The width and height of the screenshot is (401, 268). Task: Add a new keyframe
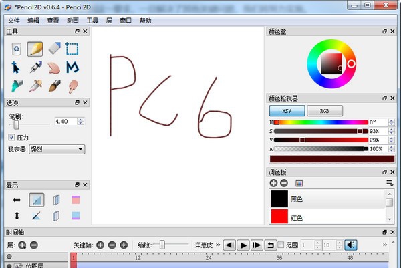(100, 245)
